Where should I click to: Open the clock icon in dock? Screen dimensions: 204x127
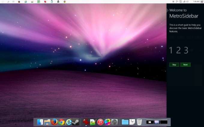pos(132,122)
